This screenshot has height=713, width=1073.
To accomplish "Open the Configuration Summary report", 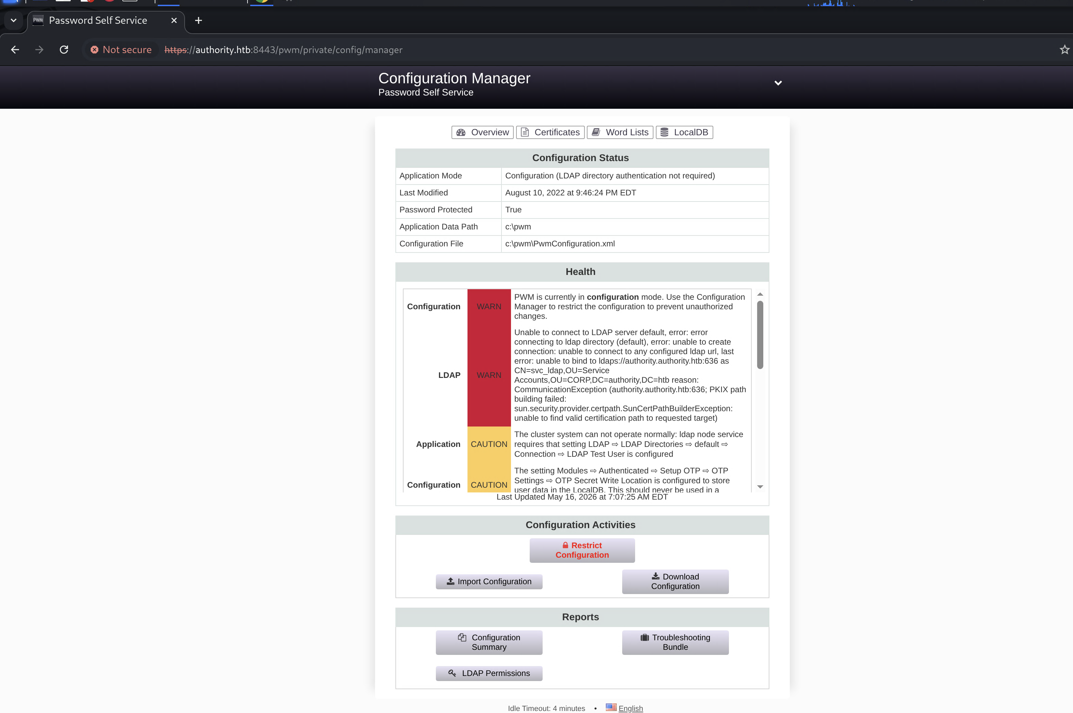I will [489, 642].
